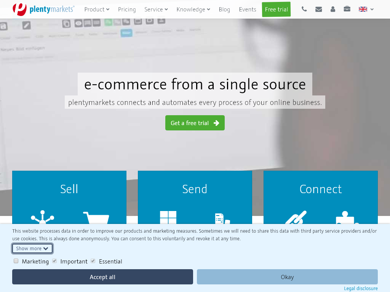Image resolution: width=390 pixels, height=292 pixels.
Task: Select the shopping cart icon under Sell
Action: pyautogui.click(x=96, y=219)
